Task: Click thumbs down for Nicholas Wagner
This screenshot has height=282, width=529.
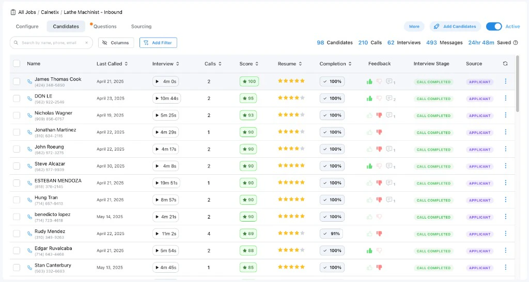Action: tap(379, 115)
